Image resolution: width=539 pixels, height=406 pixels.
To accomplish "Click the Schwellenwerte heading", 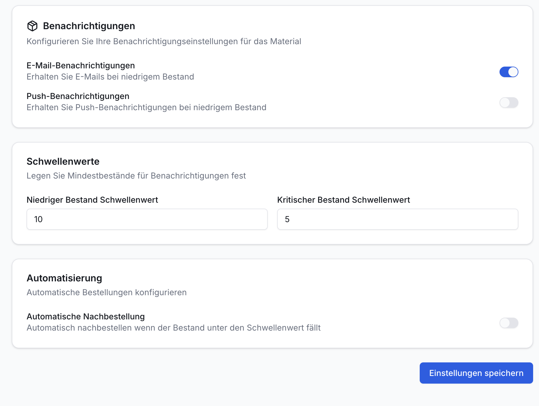I will [x=63, y=161].
